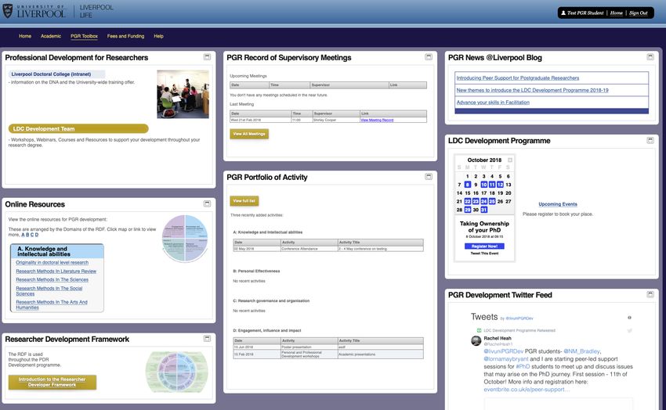
Task: Collapse the LDC Development Programme panel
Action: point(650,140)
